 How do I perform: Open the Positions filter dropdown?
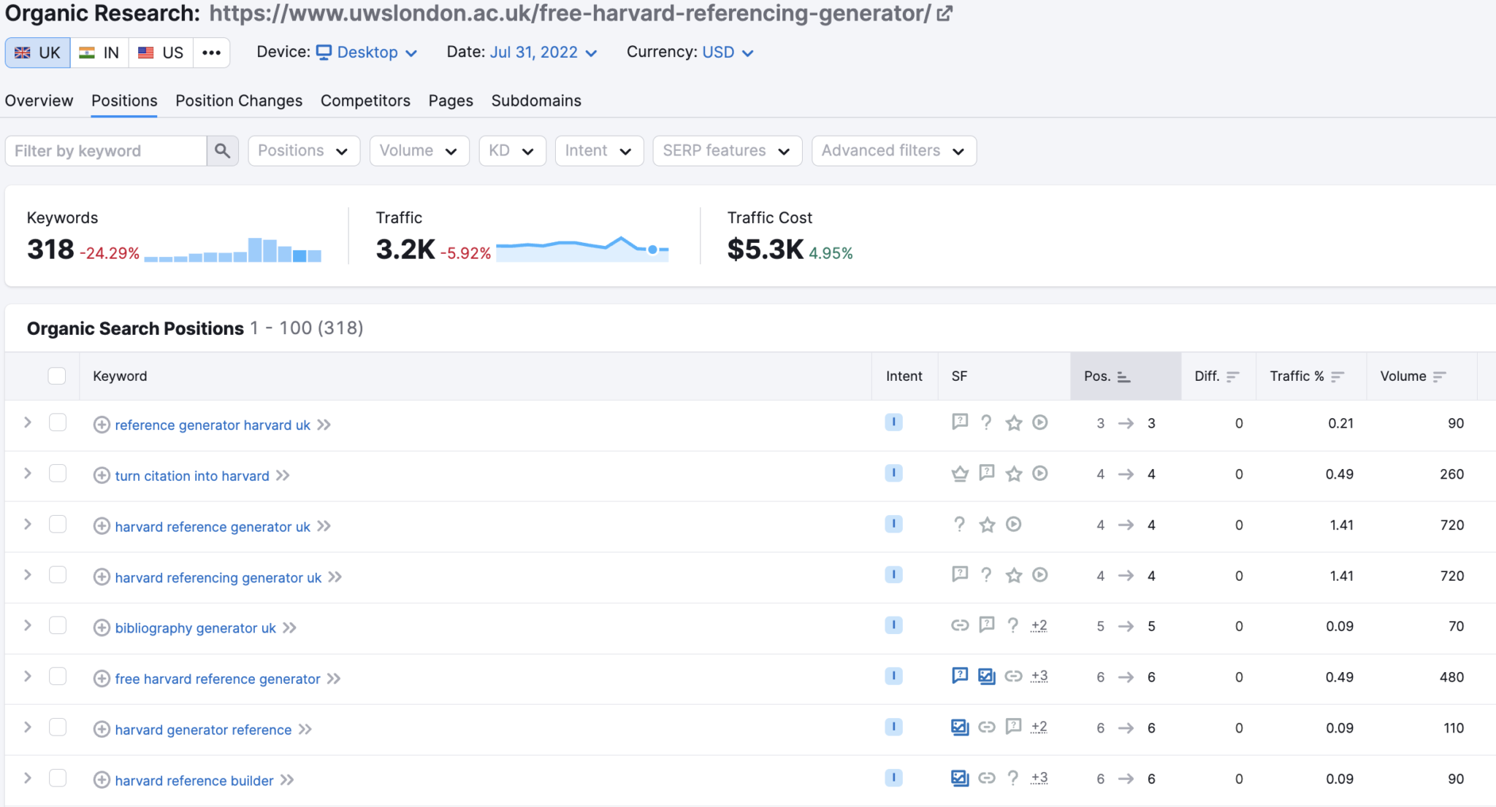304,151
